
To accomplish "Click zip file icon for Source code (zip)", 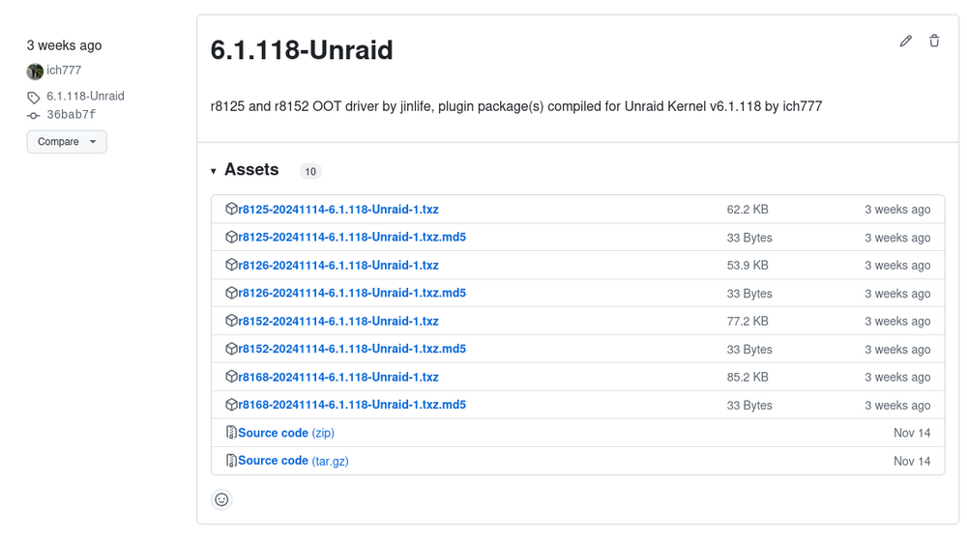I will [x=231, y=433].
